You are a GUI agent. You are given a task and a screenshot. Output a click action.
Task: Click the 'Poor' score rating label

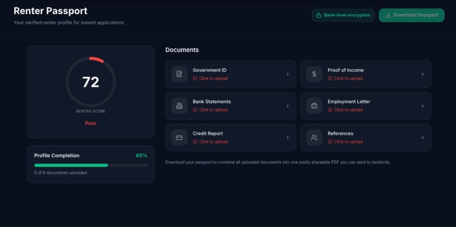point(91,123)
